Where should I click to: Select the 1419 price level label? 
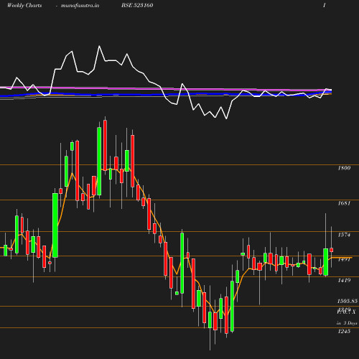[x=344, y=280]
